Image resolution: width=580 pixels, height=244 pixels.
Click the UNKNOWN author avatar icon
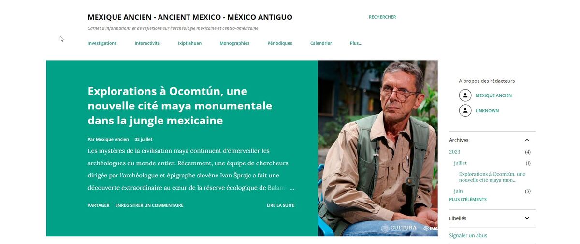coord(465,111)
